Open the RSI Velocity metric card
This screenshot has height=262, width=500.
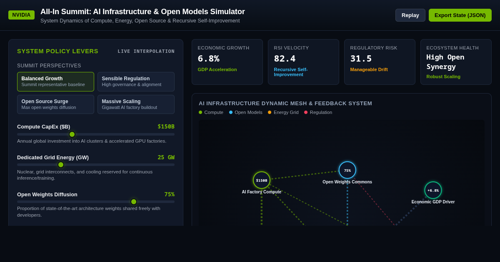point(303,62)
